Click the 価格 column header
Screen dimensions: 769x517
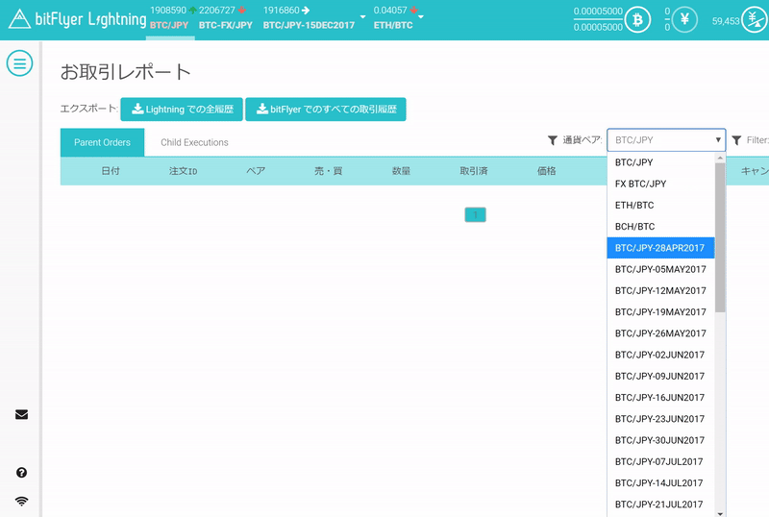(546, 171)
